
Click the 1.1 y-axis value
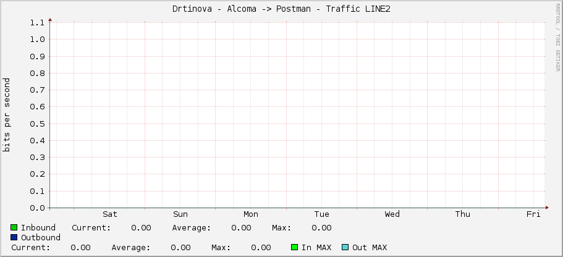click(x=37, y=23)
